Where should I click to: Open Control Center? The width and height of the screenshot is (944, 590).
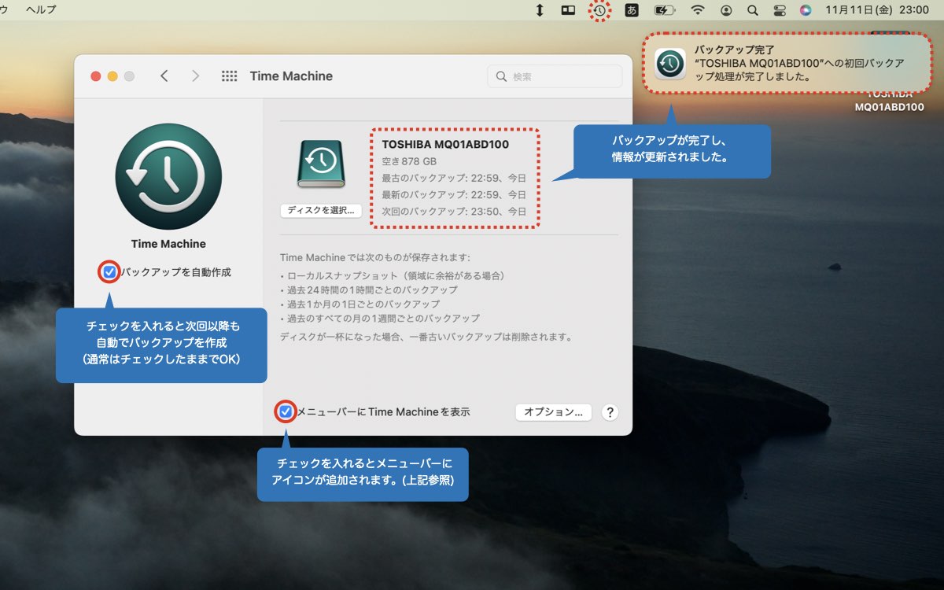click(780, 10)
